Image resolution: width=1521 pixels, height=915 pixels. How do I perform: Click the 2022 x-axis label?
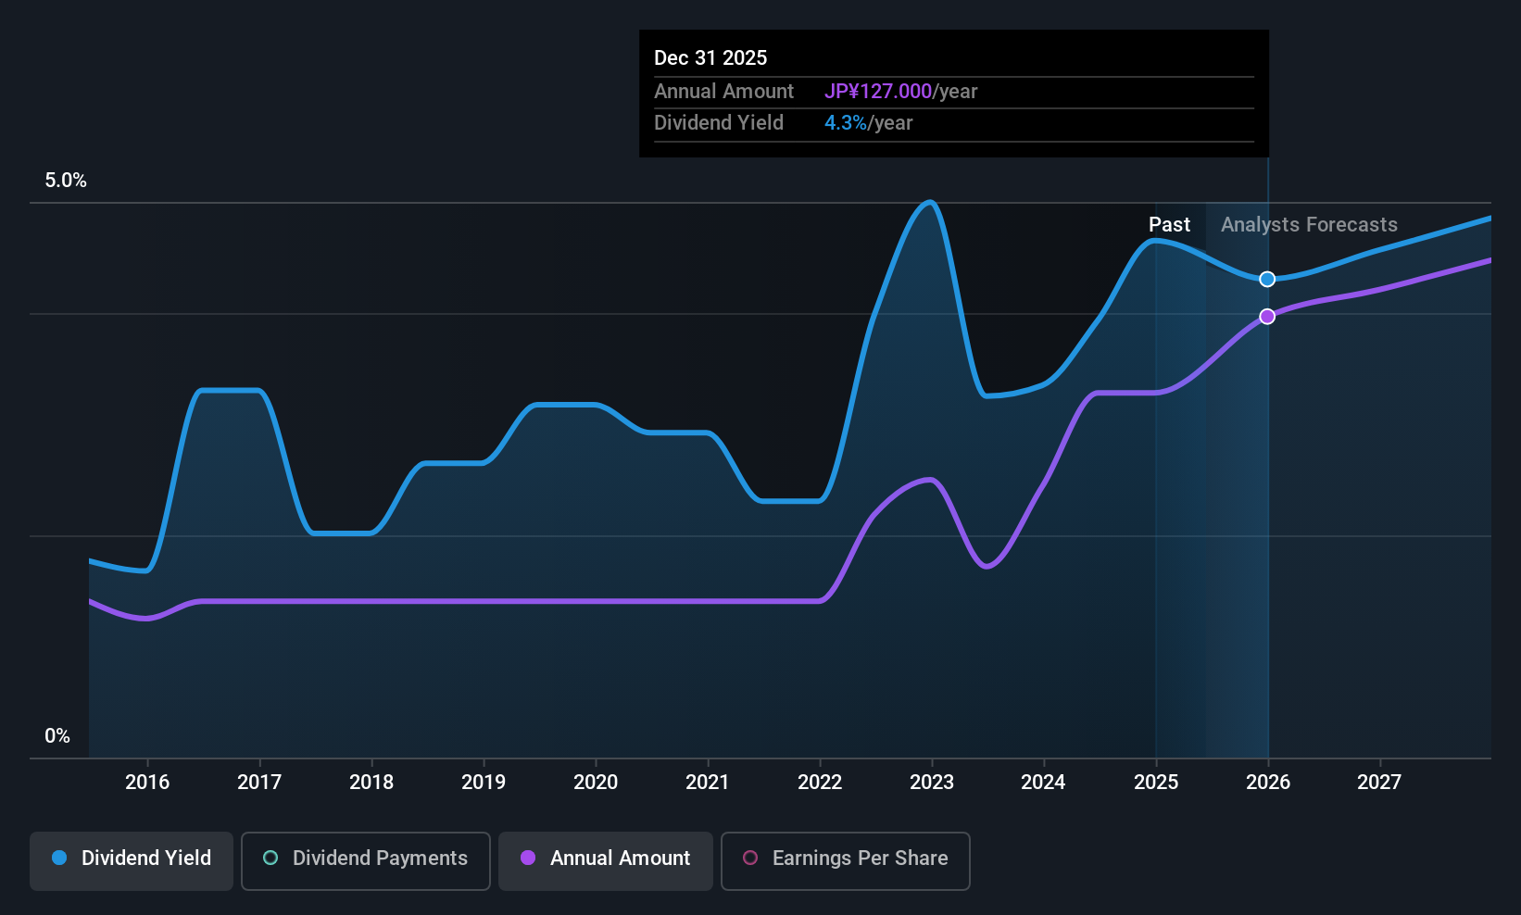tap(820, 782)
